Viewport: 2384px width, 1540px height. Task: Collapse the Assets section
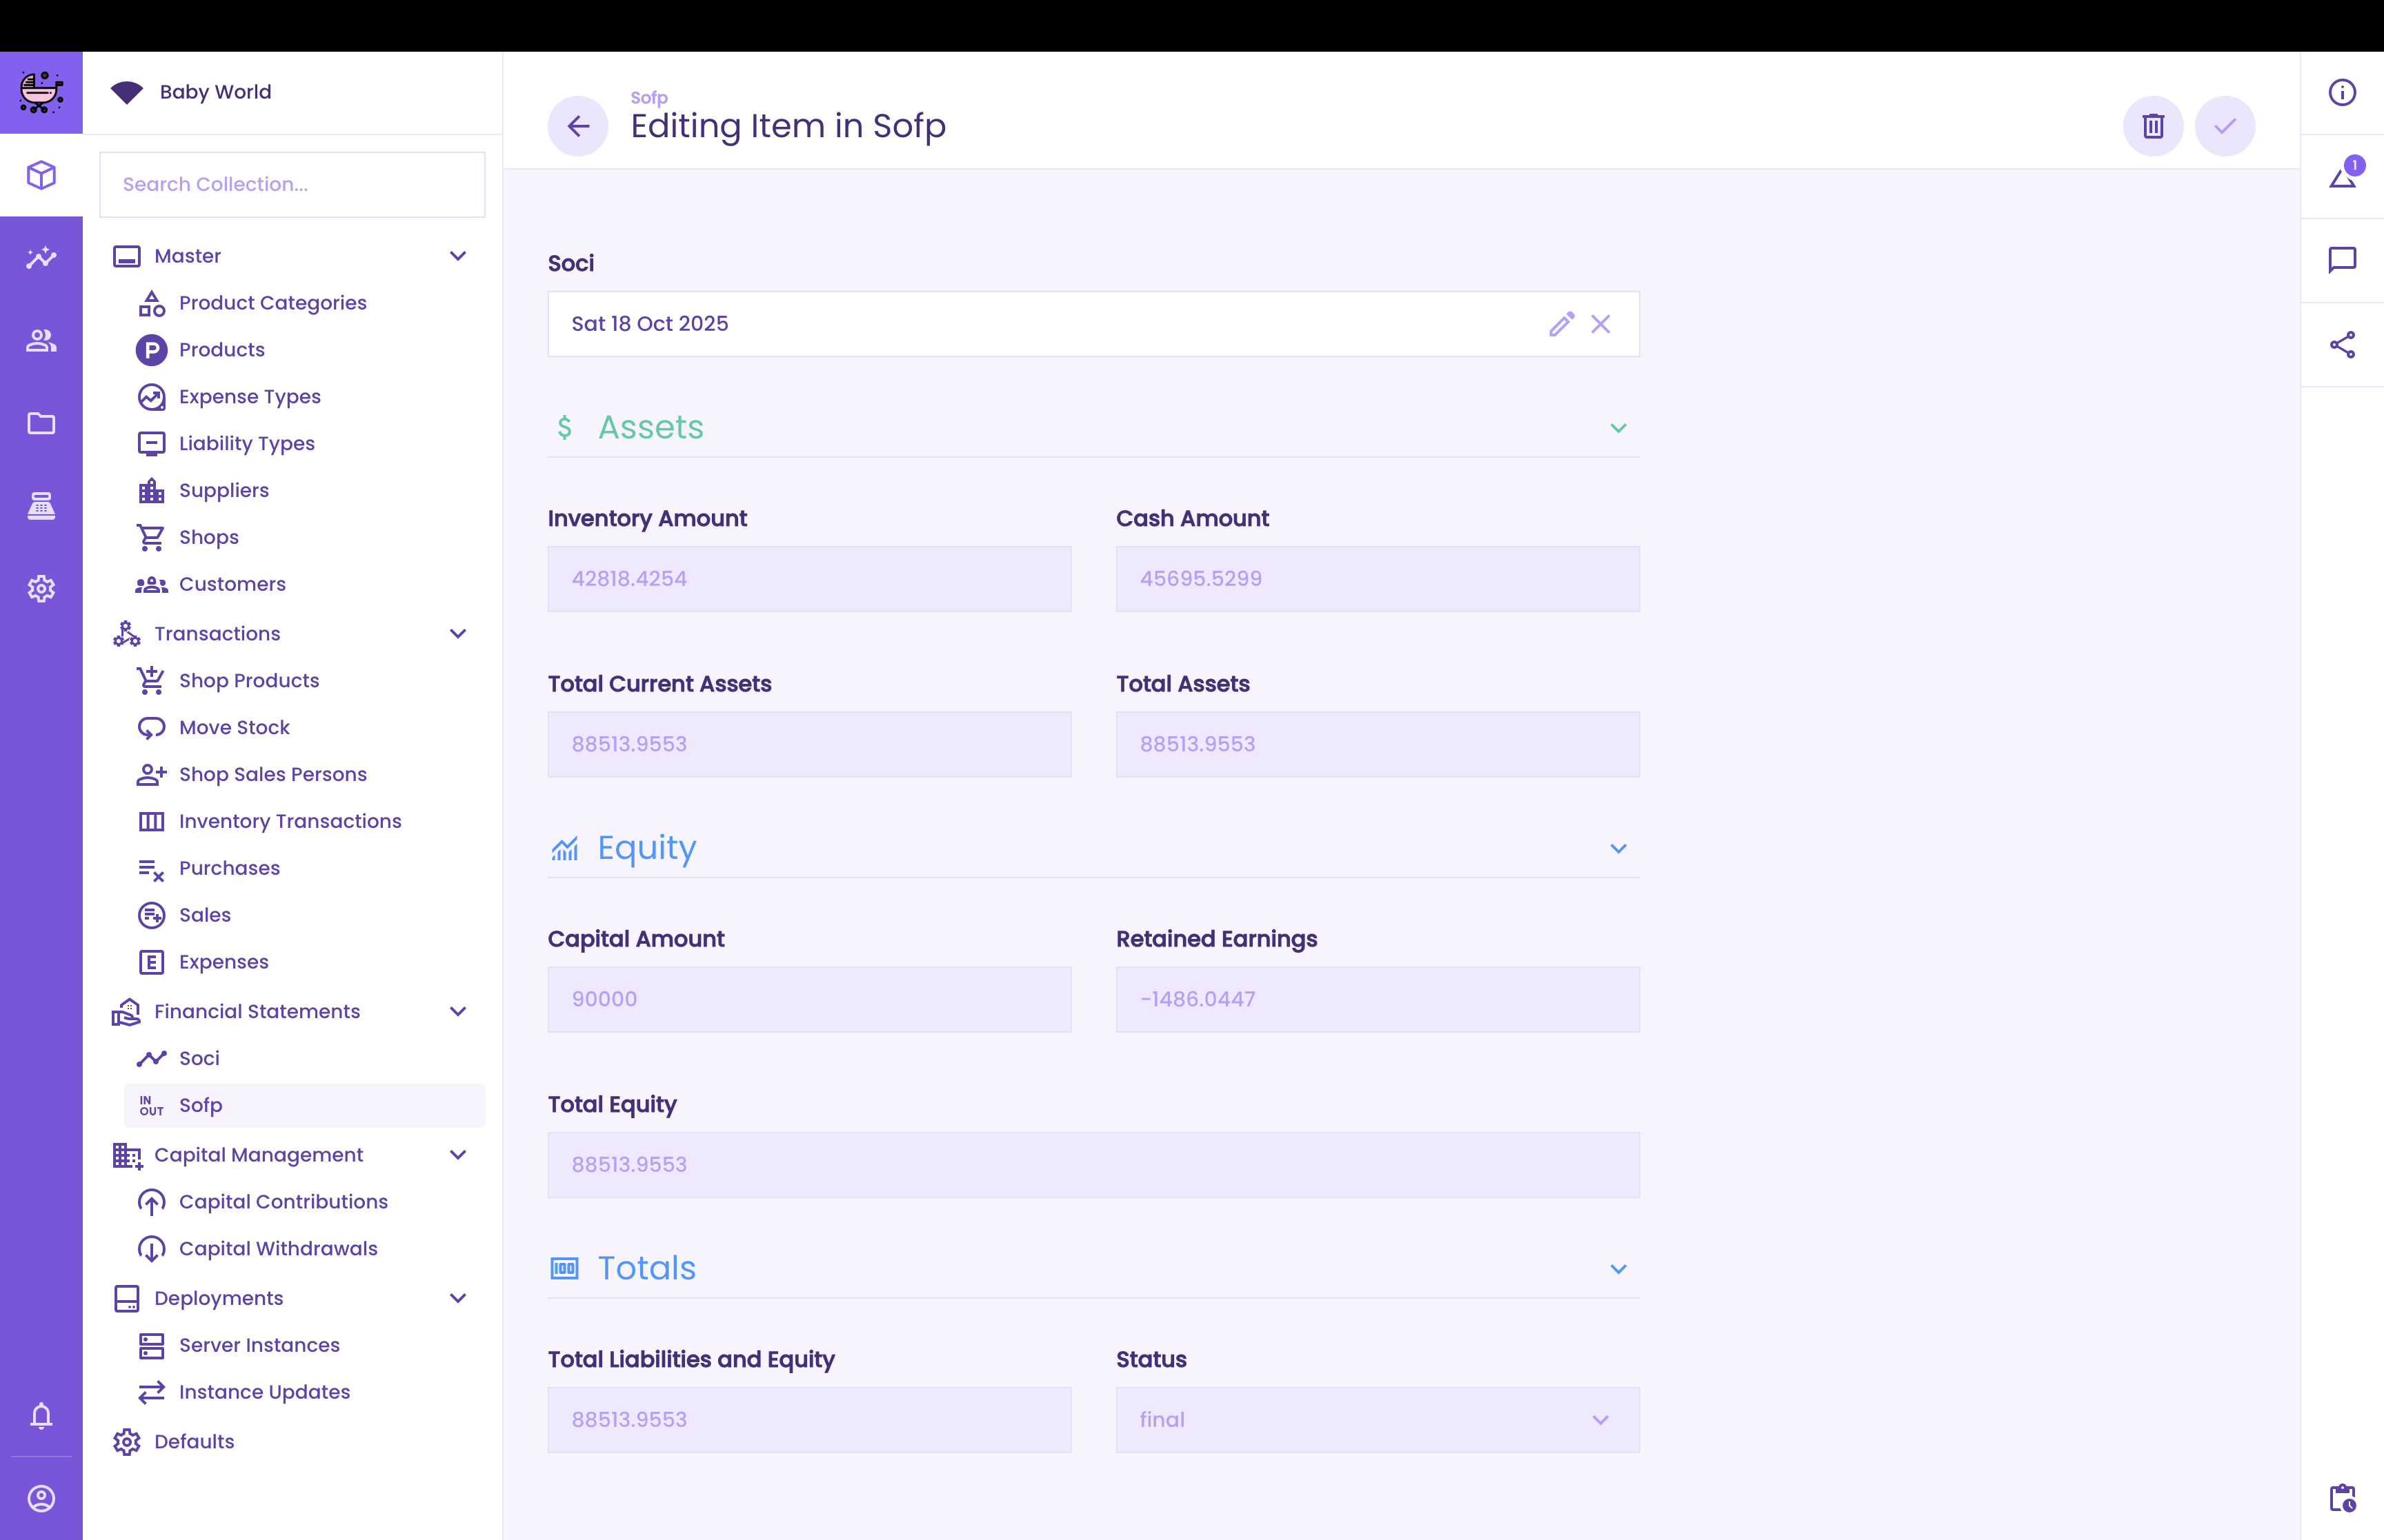pyautogui.click(x=1618, y=428)
